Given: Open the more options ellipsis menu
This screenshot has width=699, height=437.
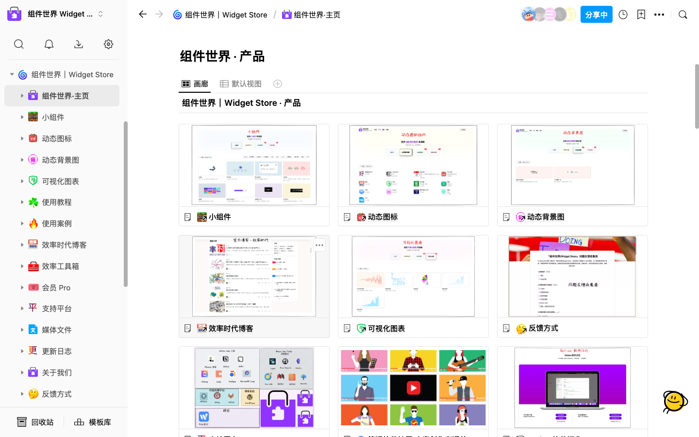Looking at the screenshot, I should (659, 15).
